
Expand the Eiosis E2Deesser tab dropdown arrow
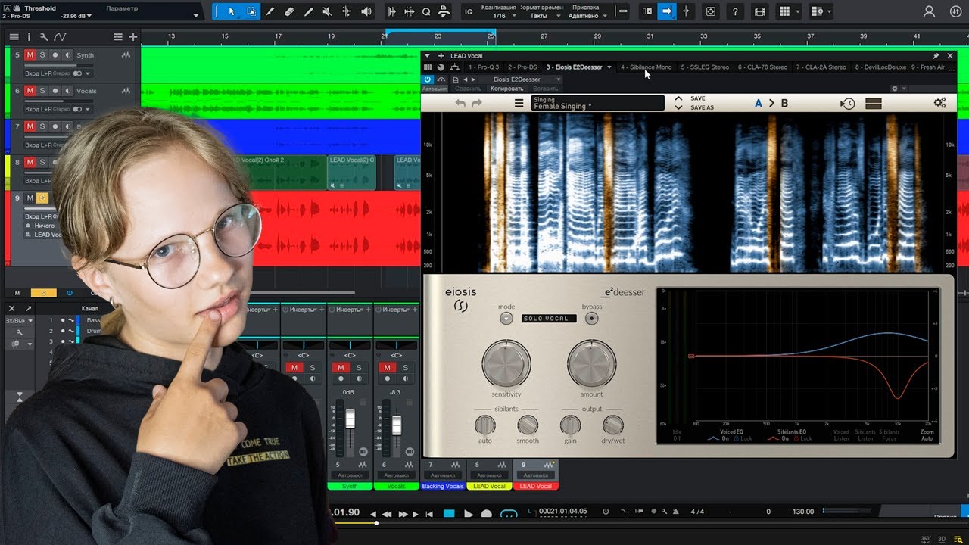[609, 67]
